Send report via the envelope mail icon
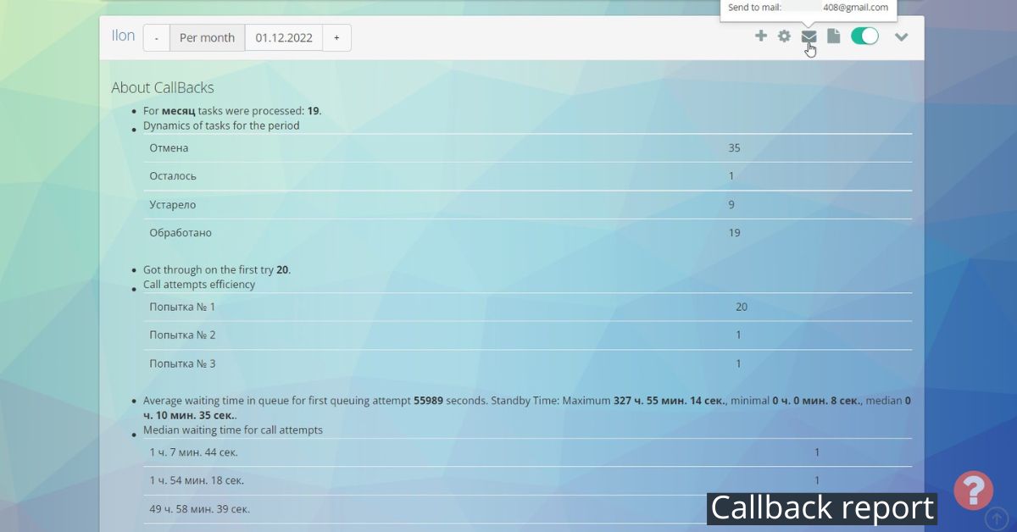 pyautogui.click(x=808, y=36)
